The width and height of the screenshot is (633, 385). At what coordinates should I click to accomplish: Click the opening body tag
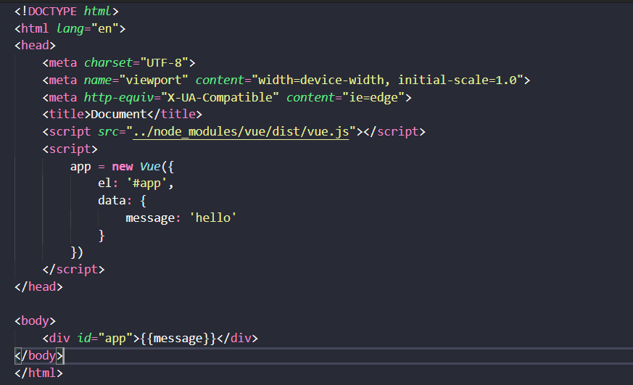click(x=35, y=322)
